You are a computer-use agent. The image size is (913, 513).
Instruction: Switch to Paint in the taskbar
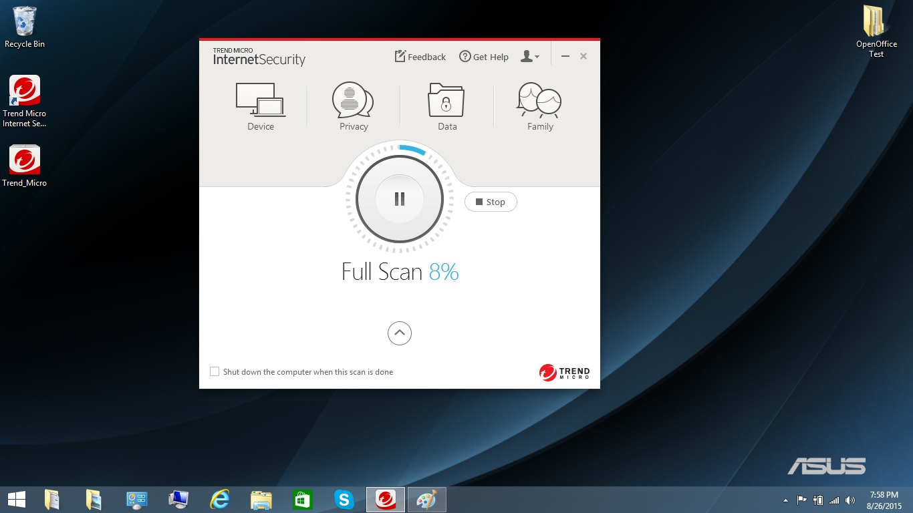click(427, 499)
